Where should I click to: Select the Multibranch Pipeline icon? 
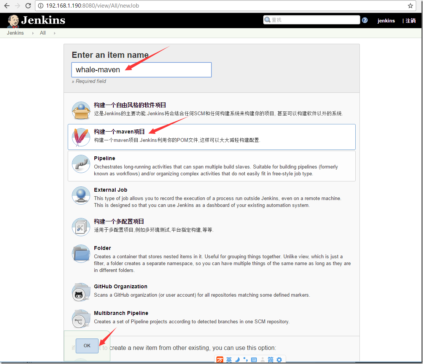81,319
